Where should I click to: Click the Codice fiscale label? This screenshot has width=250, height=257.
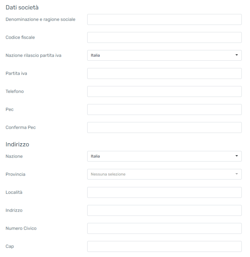point(20,38)
